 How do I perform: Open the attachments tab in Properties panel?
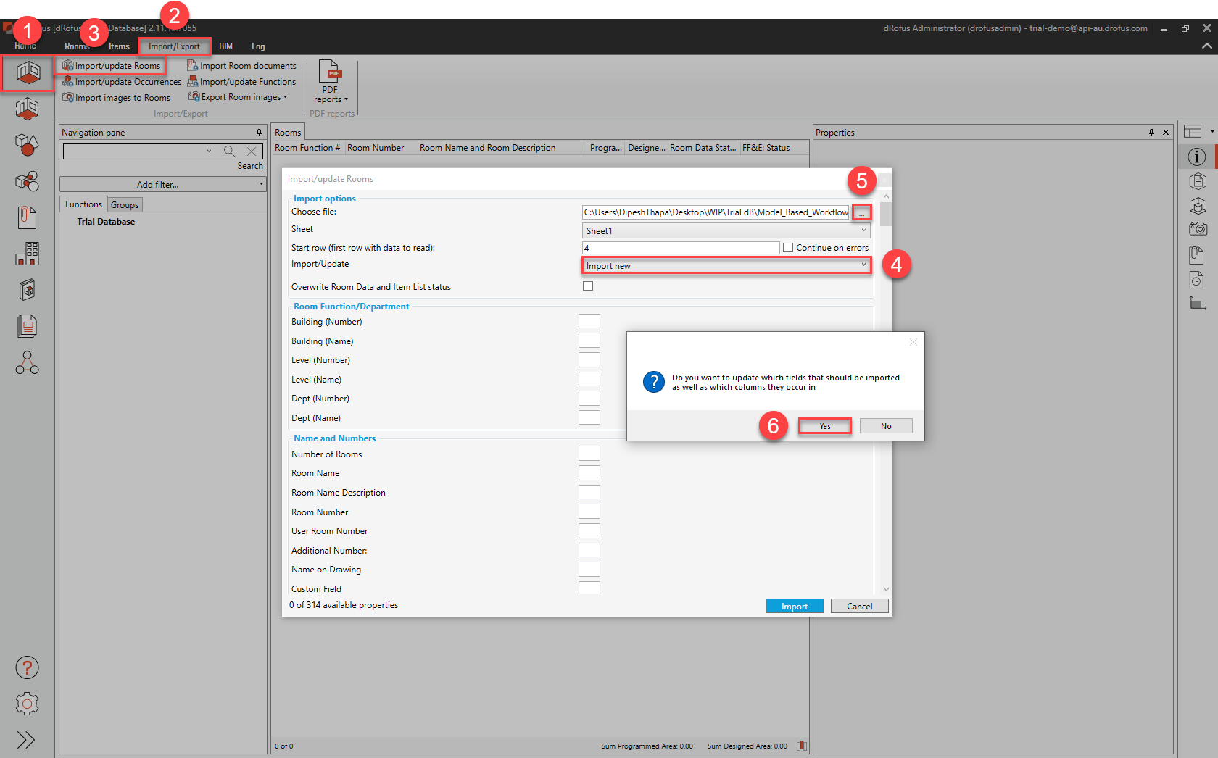(1197, 254)
